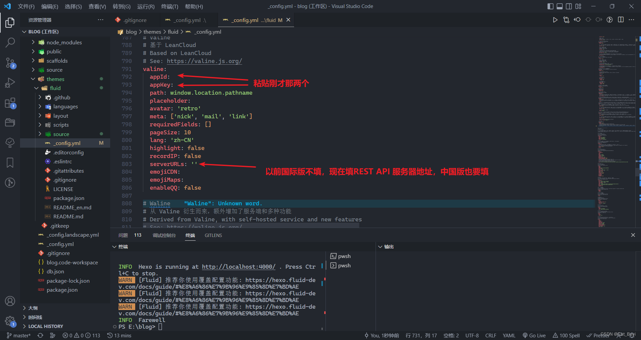
Task: Expand the languages folder
Action: coord(40,106)
